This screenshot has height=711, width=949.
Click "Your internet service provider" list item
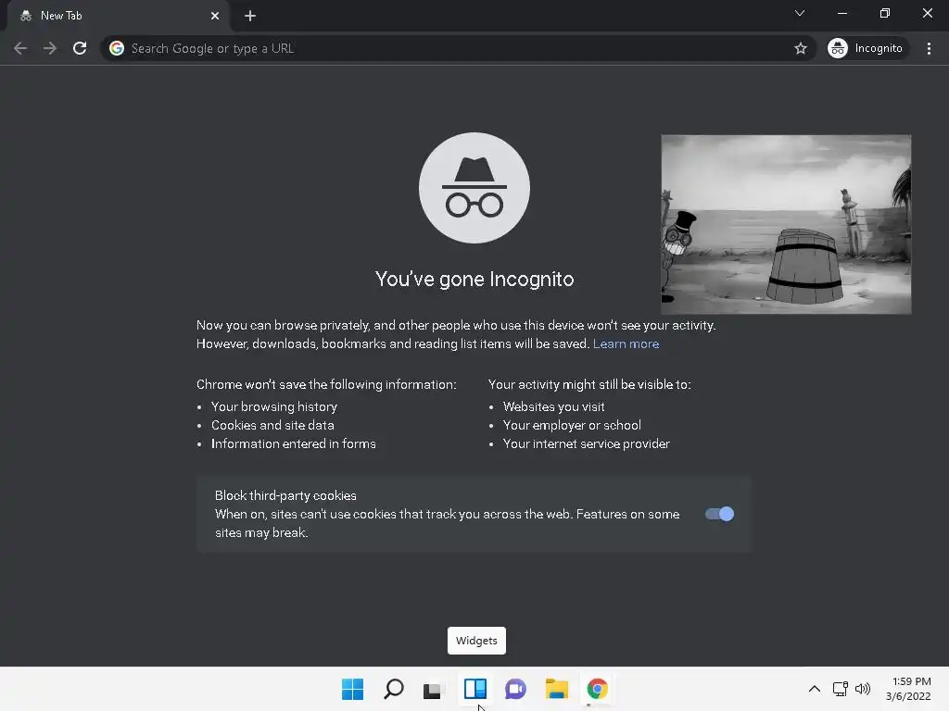pyautogui.click(x=587, y=443)
